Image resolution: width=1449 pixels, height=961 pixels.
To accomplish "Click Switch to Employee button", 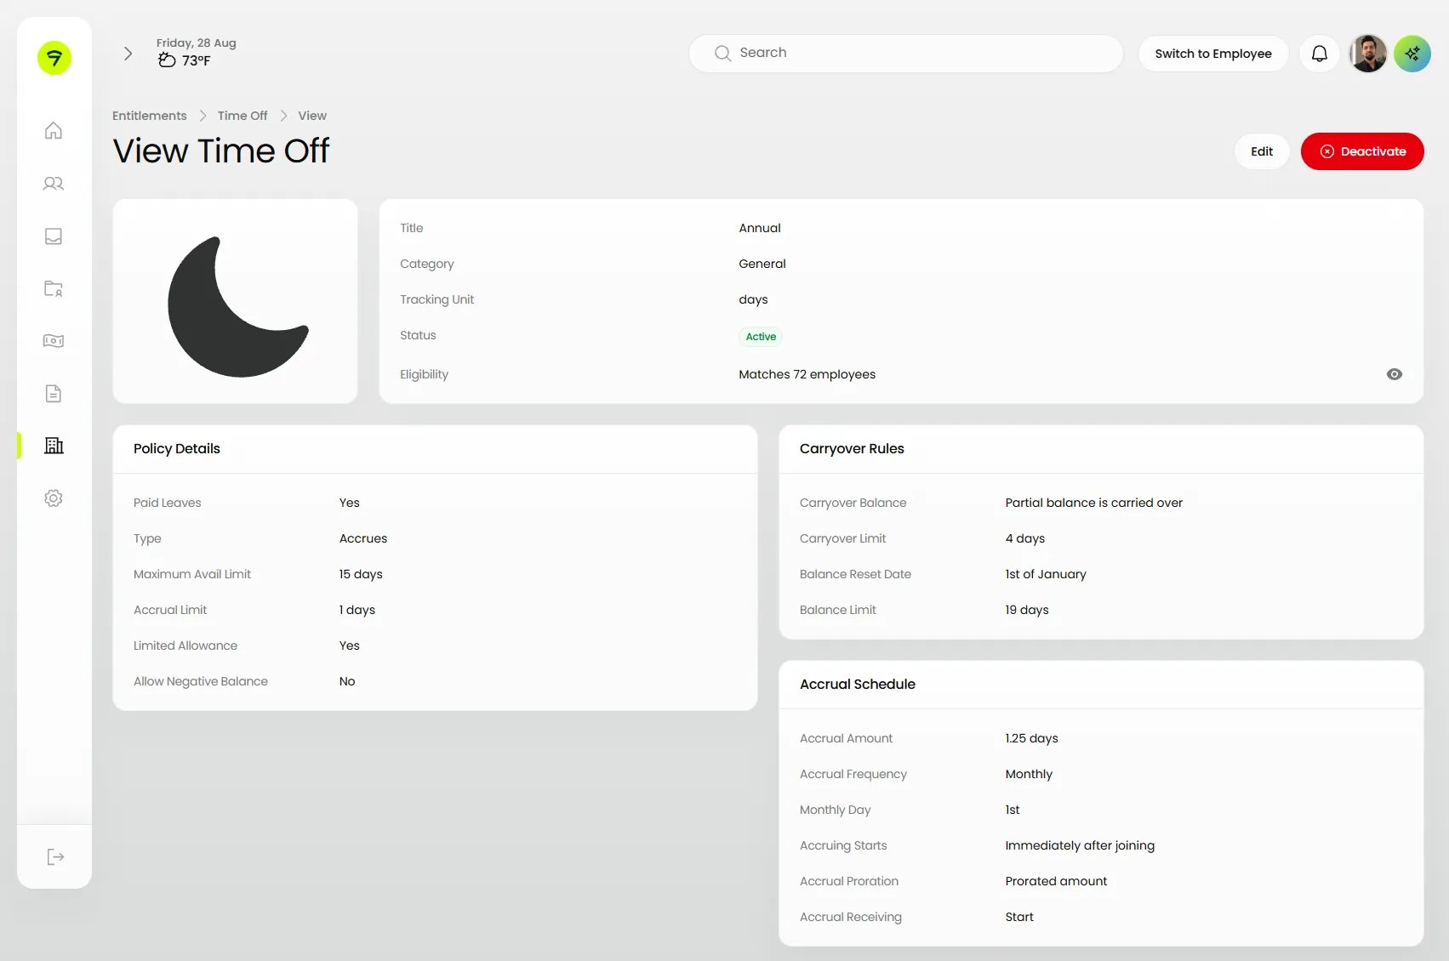I will pos(1213,54).
